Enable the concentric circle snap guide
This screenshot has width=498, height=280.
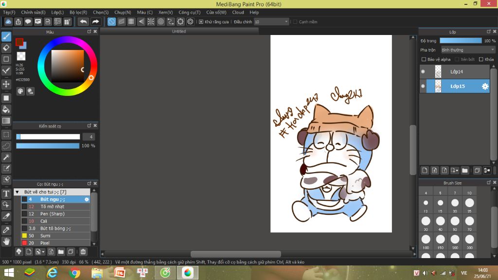tap(160, 21)
